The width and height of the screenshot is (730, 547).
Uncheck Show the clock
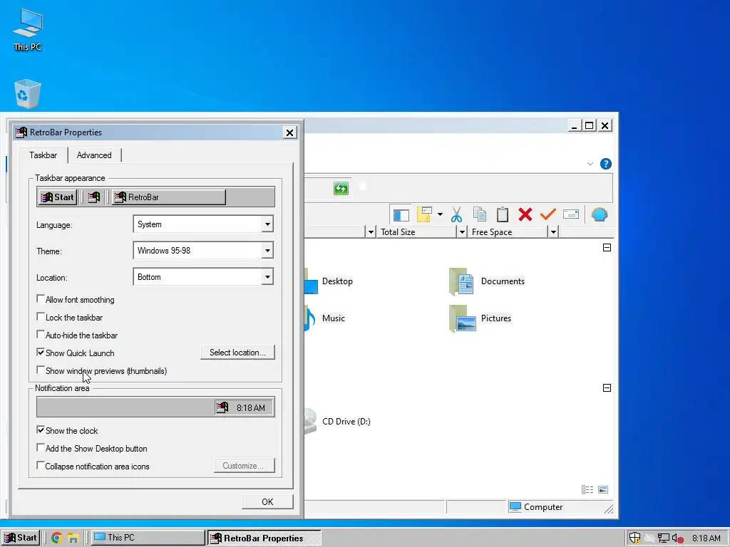pyautogui.click(x=41, y=429)
